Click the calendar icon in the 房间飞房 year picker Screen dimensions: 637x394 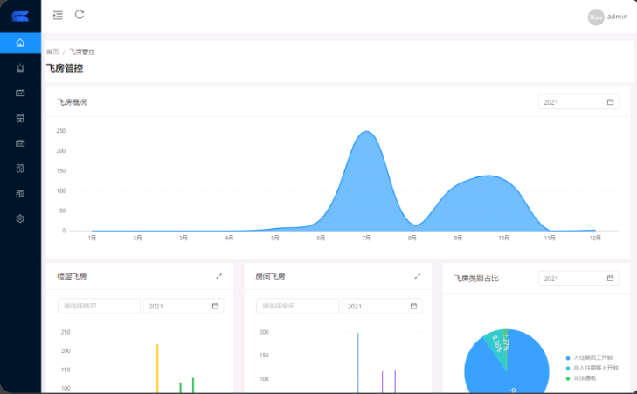[x=413, y=306]
